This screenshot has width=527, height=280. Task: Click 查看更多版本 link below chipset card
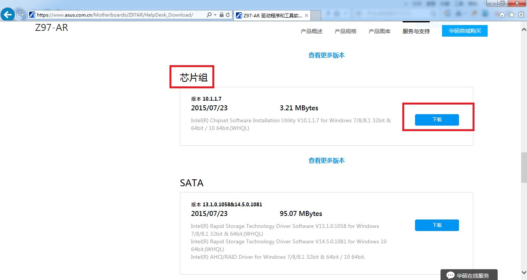(327, 160)
